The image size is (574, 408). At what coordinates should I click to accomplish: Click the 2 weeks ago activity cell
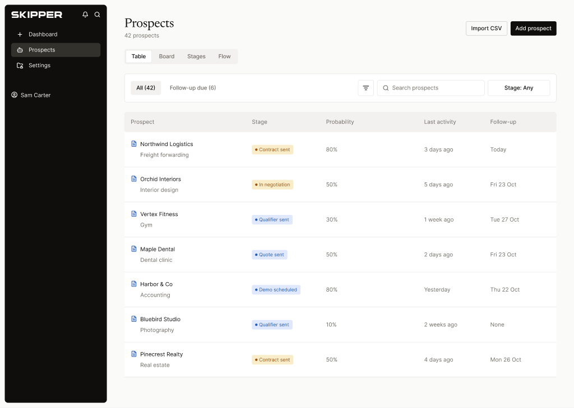click(x=441, y=325)
